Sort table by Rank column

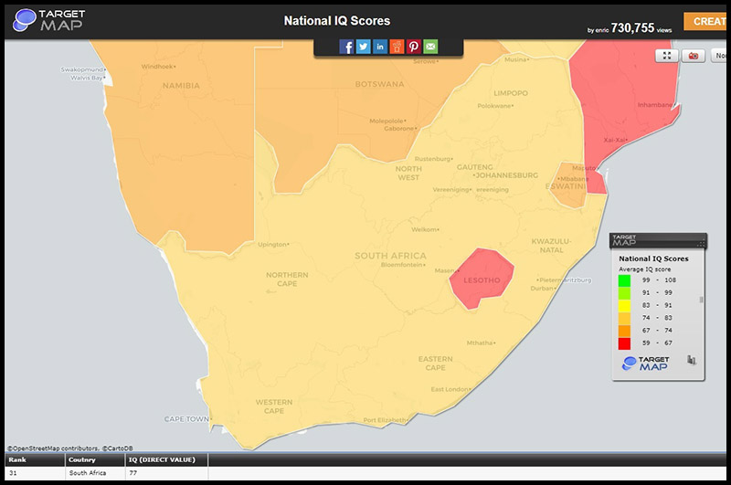tap(18, 459)
